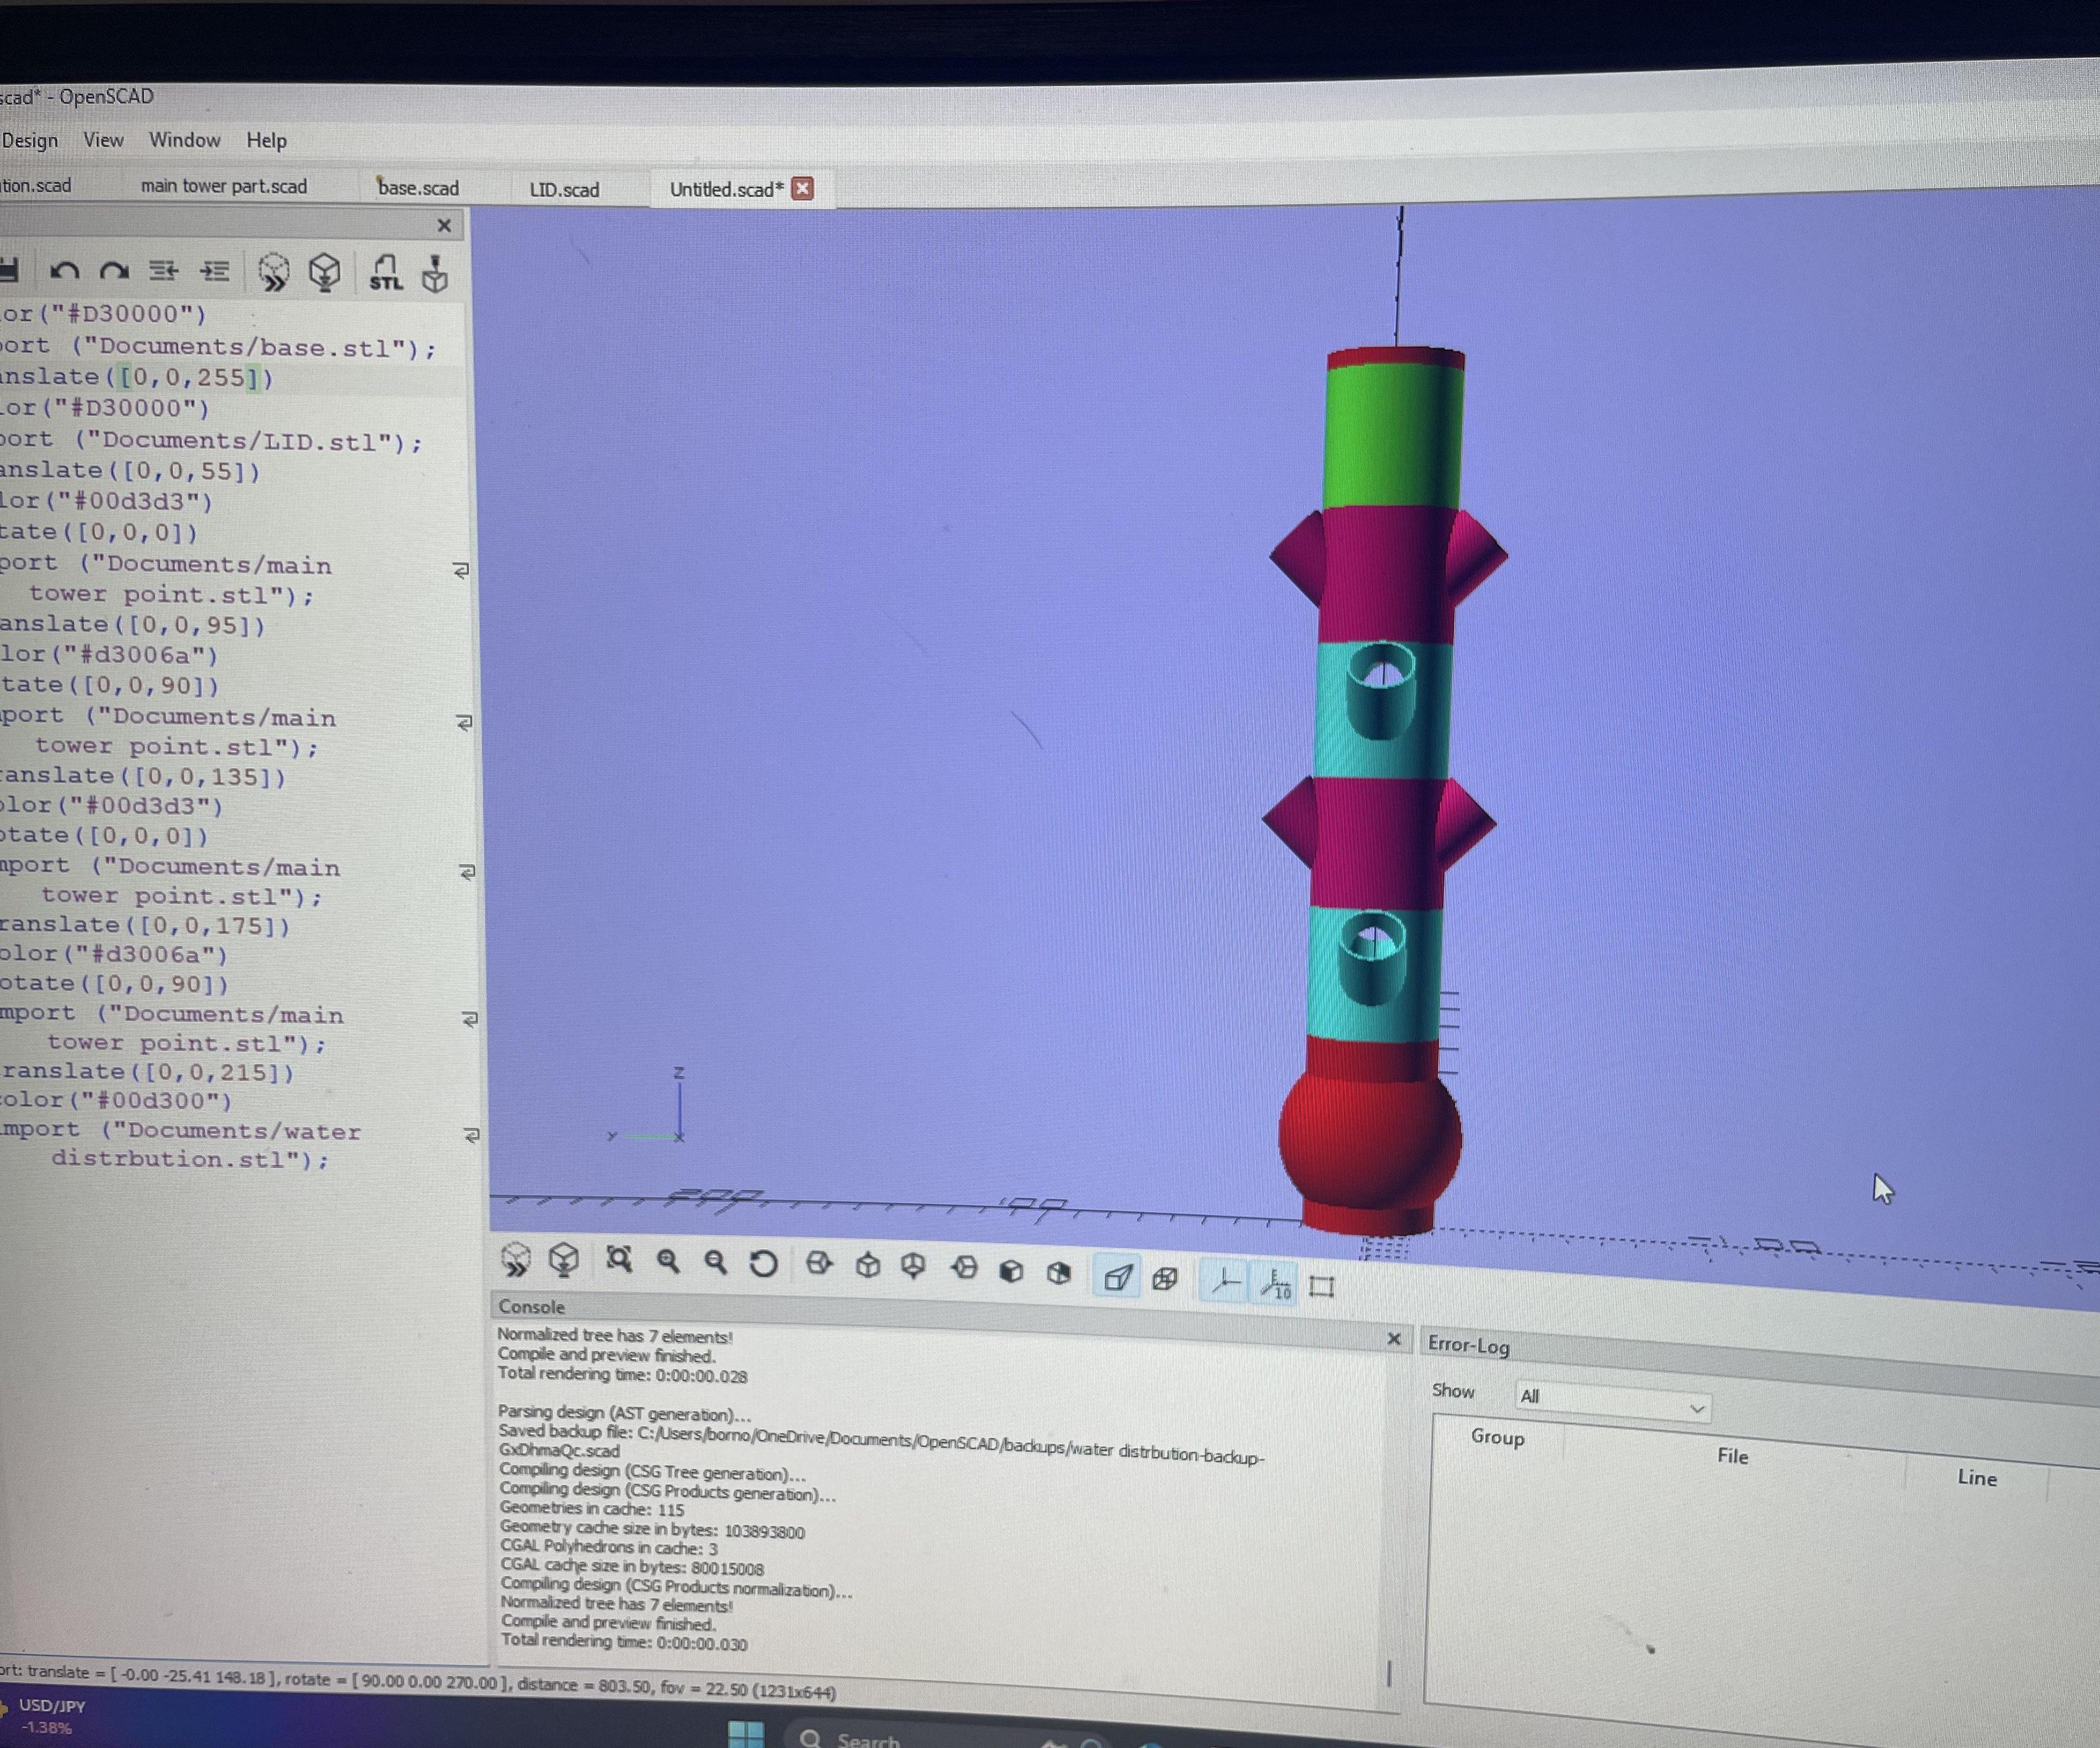Toggle the Orthogonal projection button
Image resolution: width=2100 pixels, height=1748 pixels.
[1165, 1279]
